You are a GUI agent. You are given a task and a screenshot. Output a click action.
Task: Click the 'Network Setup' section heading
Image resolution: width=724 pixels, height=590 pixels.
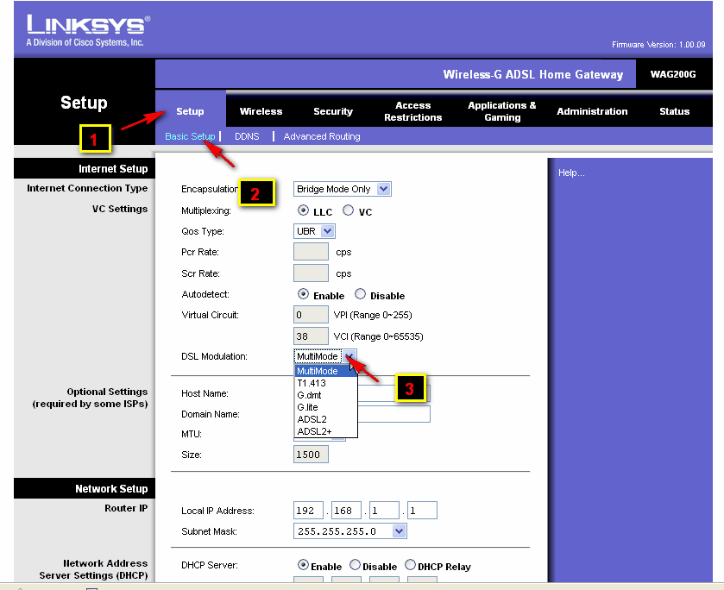click(111, 489)
